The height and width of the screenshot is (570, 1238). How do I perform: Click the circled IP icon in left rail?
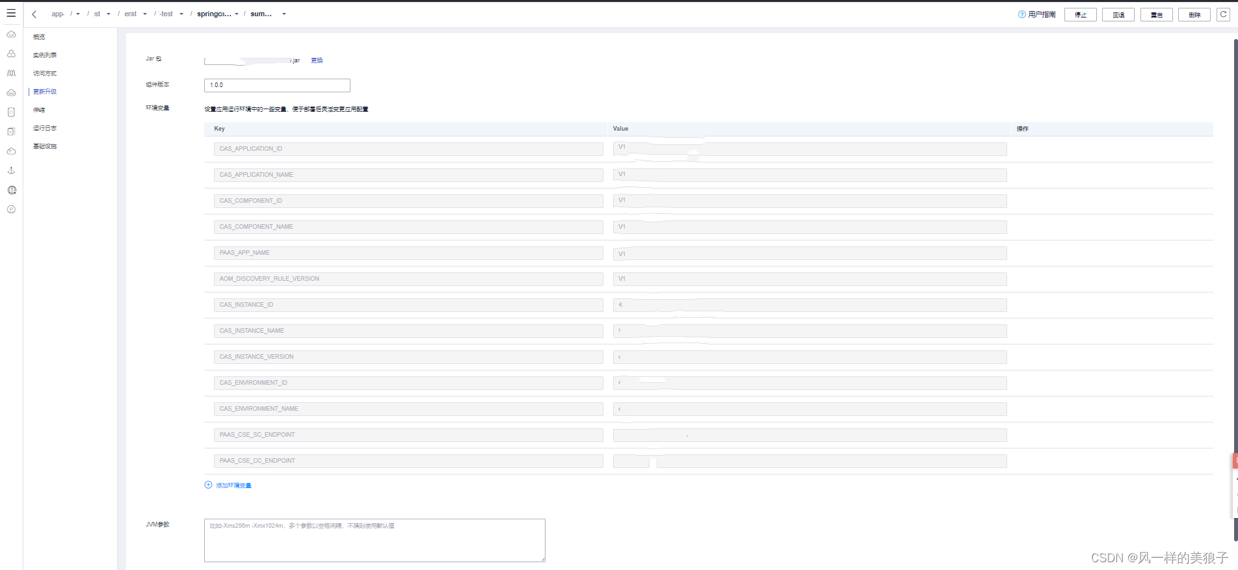point(11,209)
